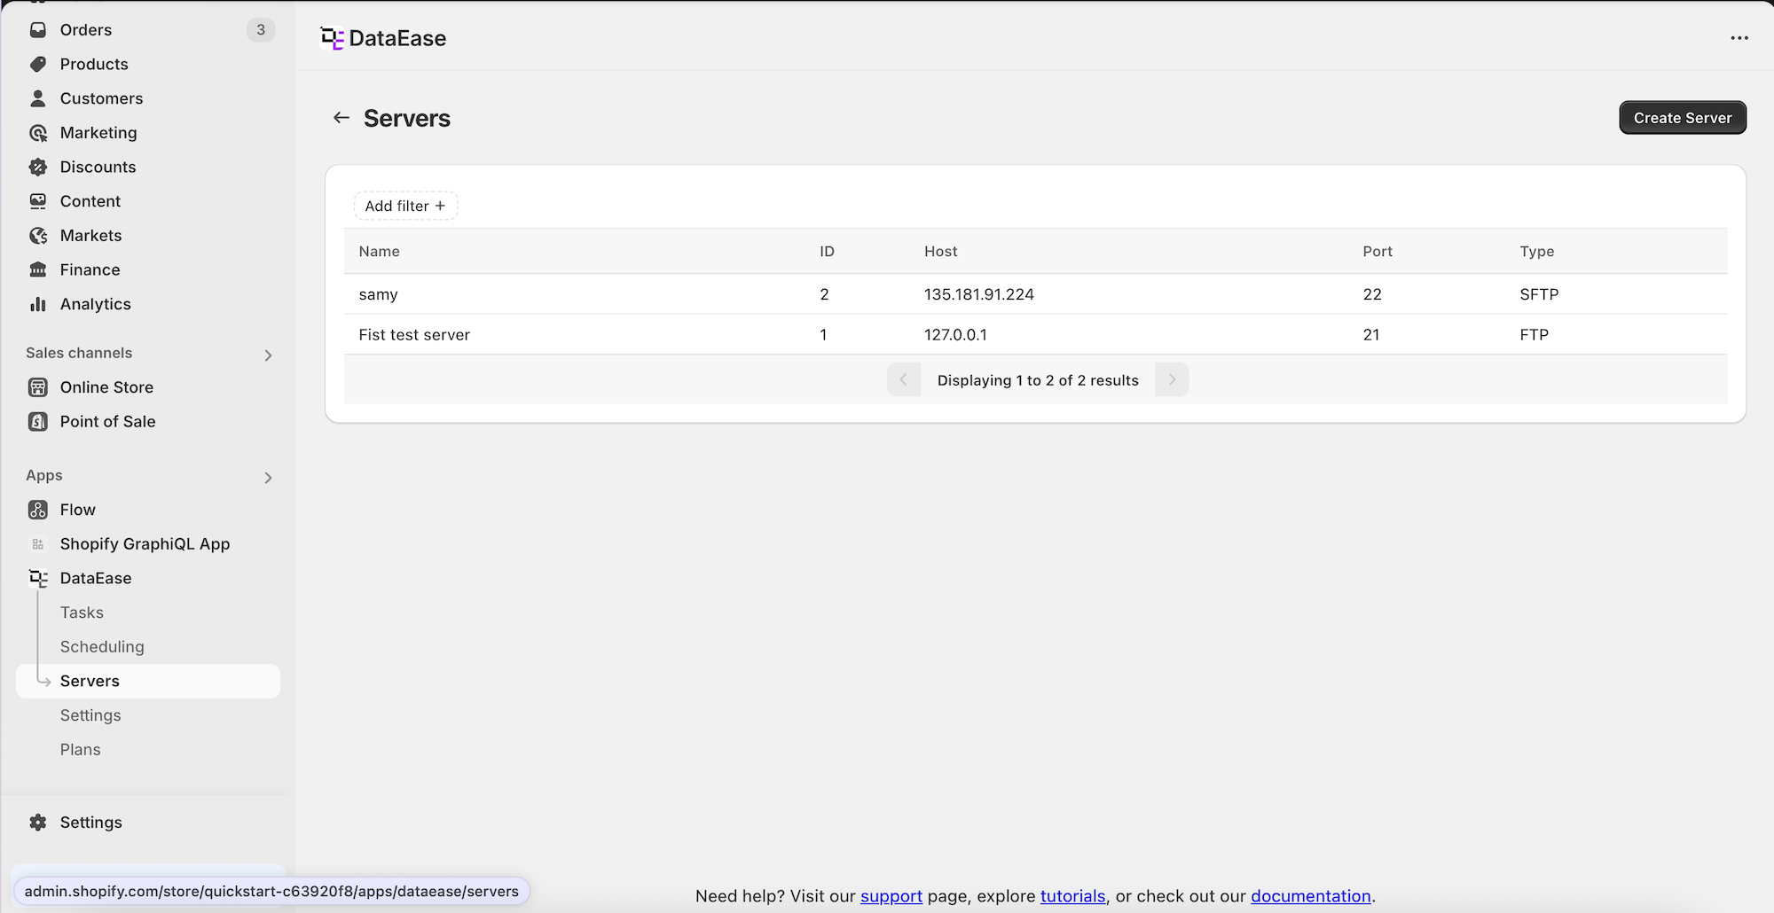Click the FTP type cell
Screen dimensions: 1774x913
tap(1534, 335)
